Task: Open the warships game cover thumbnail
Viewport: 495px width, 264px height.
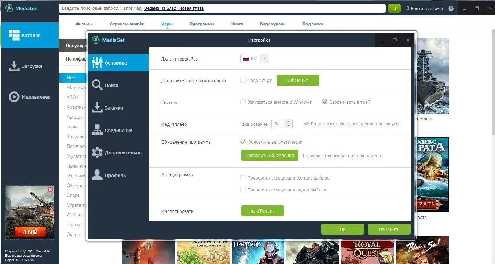Action: coord(433,76)
